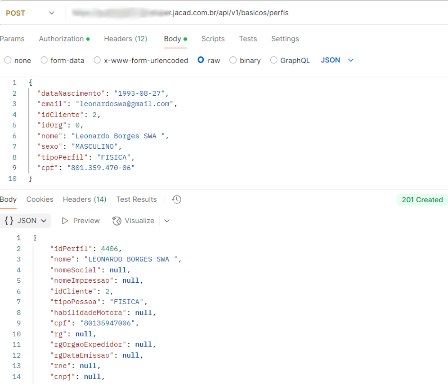Open the response history clock icon
The height and width of the screenshot is (387, 448).
click(x=177, y=200)
